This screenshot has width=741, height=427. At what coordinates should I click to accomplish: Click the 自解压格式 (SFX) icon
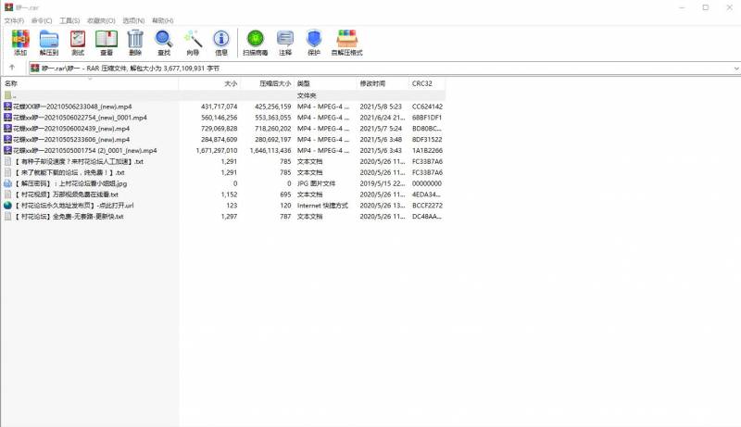346,42
